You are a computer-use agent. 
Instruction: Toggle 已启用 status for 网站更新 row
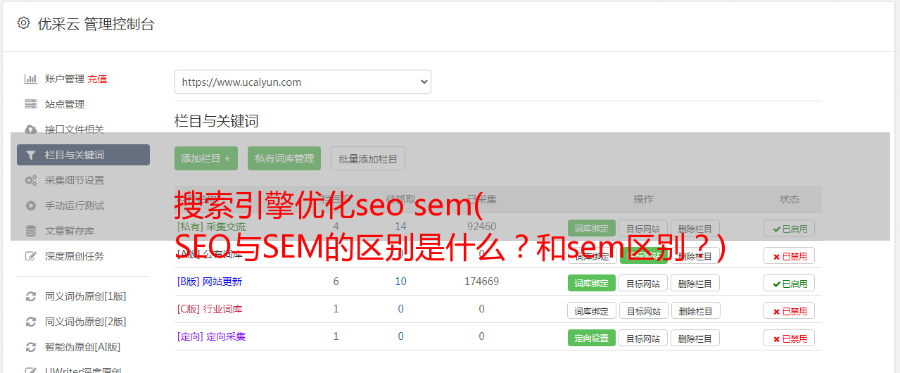click(x=789, y=283)
